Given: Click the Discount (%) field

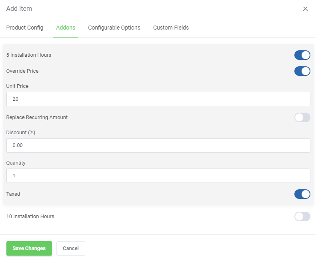Looking at the screenshot, I should (158, 145).
